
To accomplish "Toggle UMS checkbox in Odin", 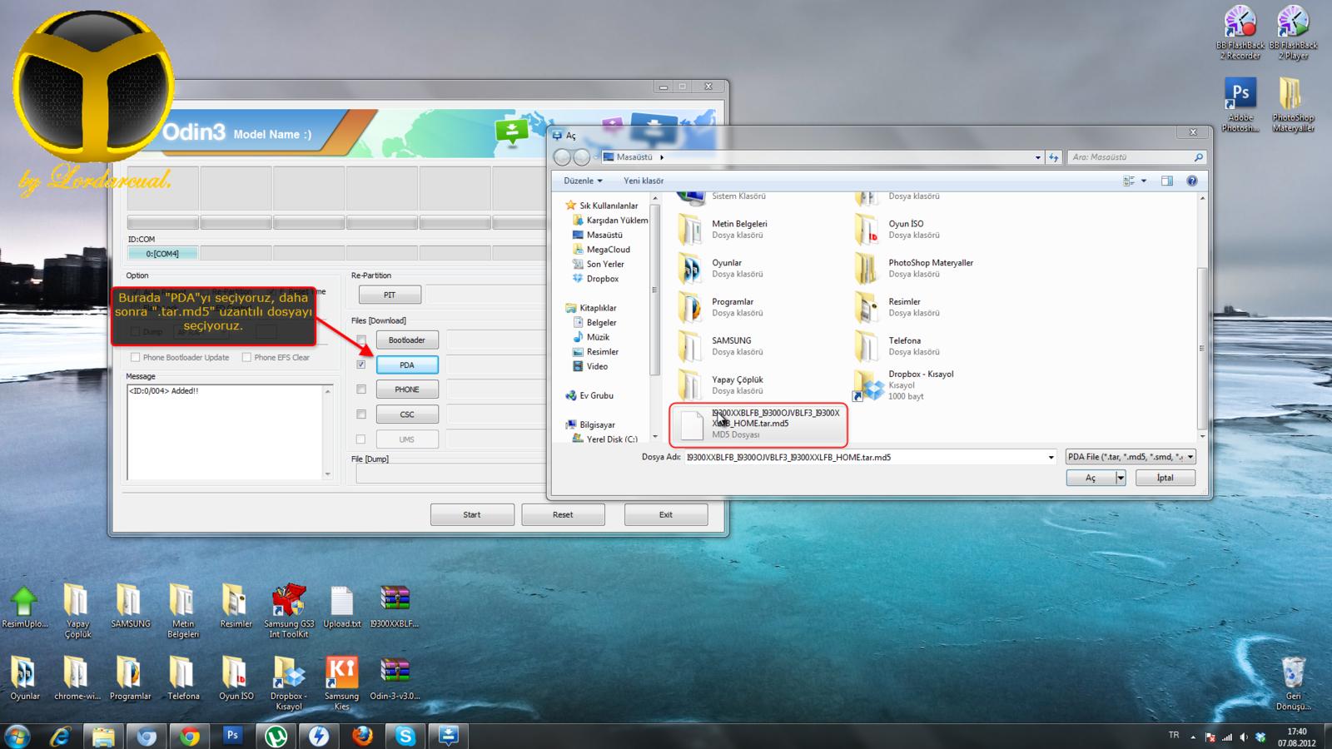I will point(360,439).
